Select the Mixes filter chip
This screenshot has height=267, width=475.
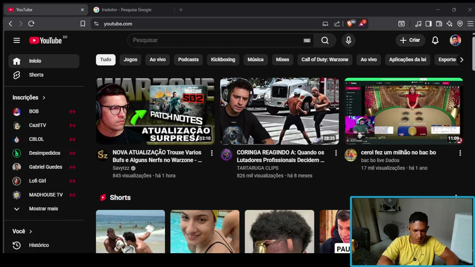282,59
